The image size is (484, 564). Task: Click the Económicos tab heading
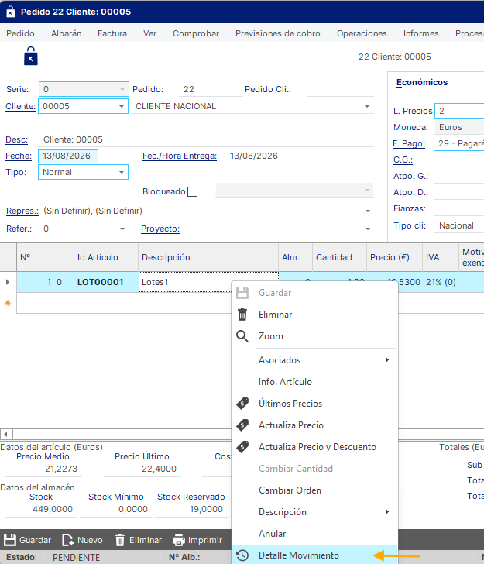[422, 82]
